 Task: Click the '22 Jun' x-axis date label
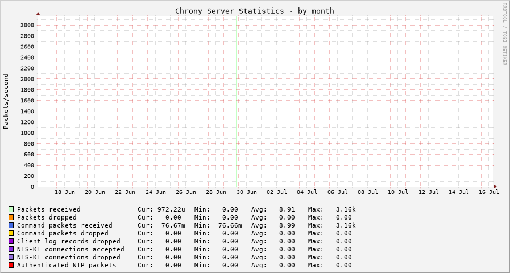(125, 192)
